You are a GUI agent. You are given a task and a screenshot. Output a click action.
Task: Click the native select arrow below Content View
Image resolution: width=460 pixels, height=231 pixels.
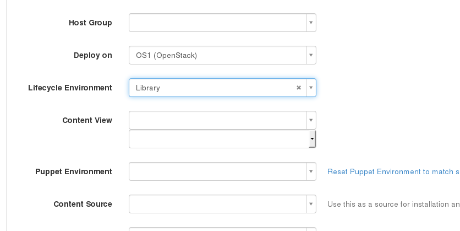pyautogui.click(x=313, y=139)
